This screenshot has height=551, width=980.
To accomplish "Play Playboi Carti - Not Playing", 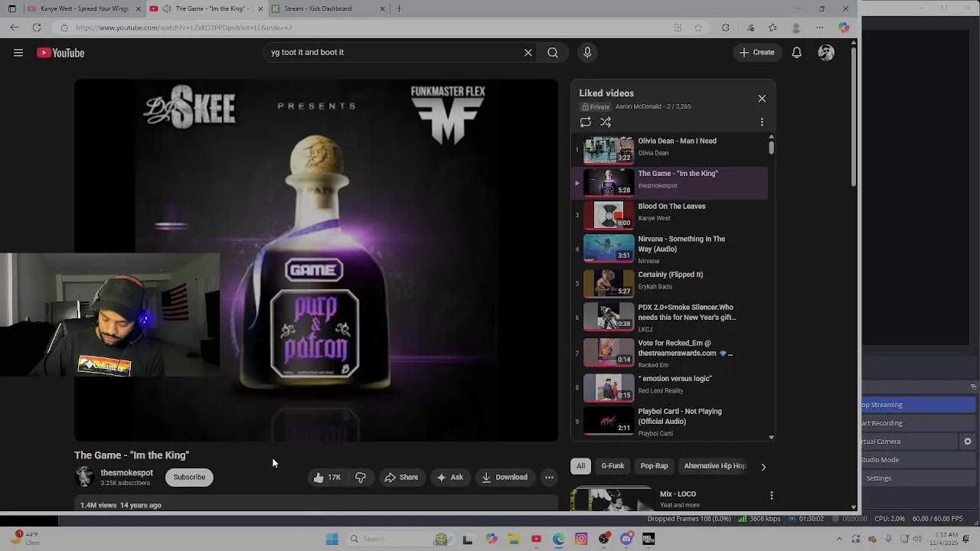I will (670, 422).
